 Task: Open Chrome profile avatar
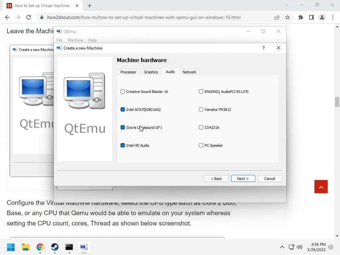tap(322, 17)
